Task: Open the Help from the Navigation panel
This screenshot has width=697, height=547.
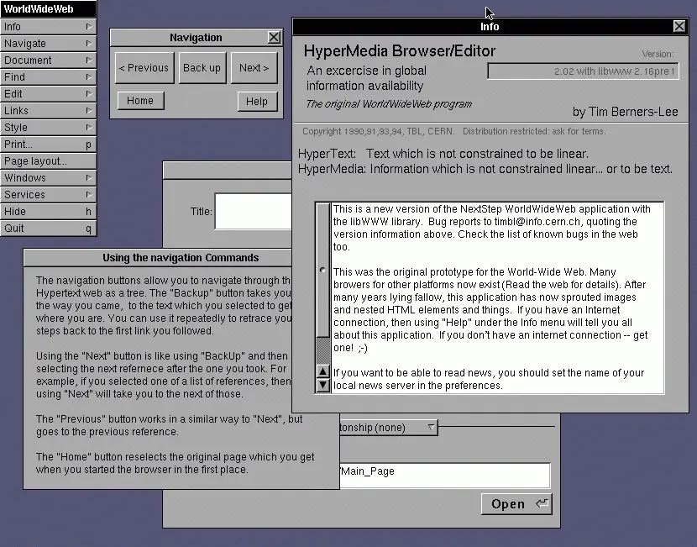Action: point(257,101)
